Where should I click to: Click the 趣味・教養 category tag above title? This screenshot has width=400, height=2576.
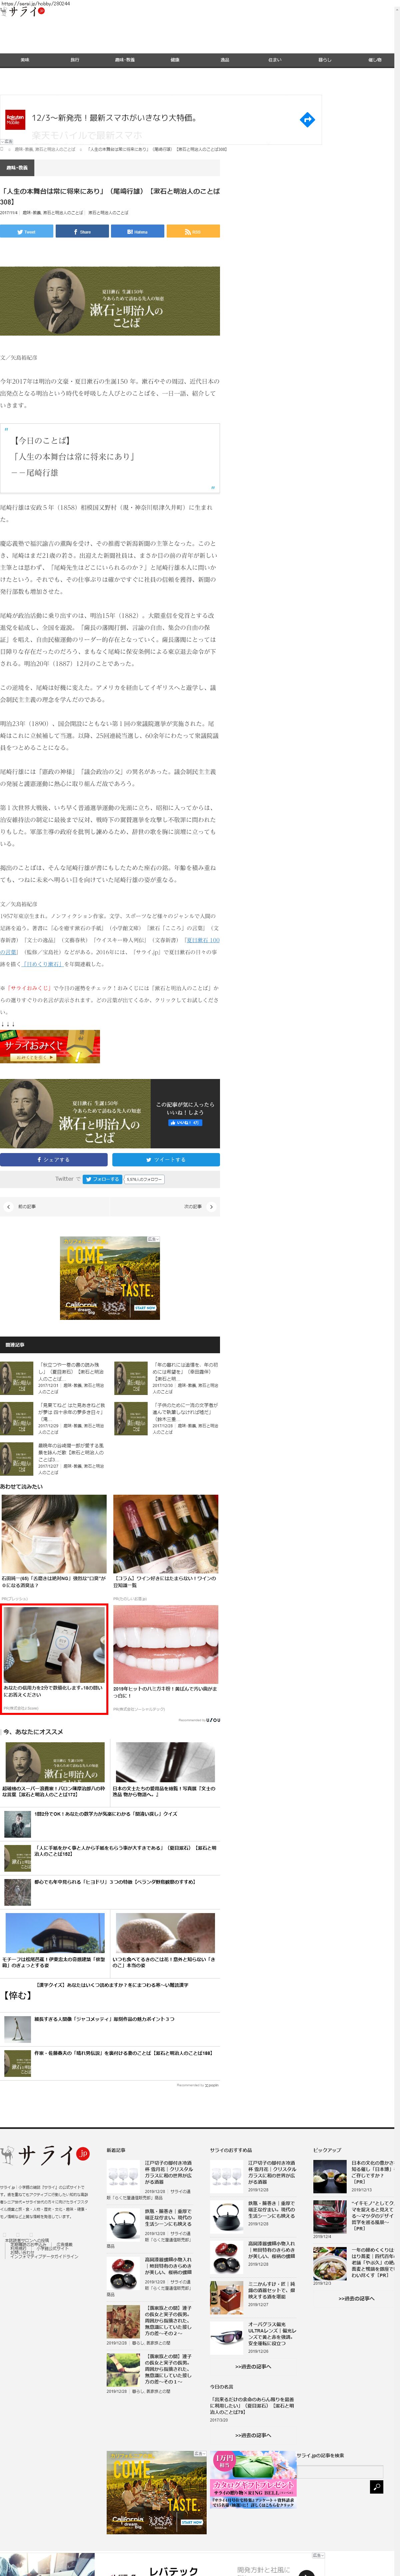(17, 167)
